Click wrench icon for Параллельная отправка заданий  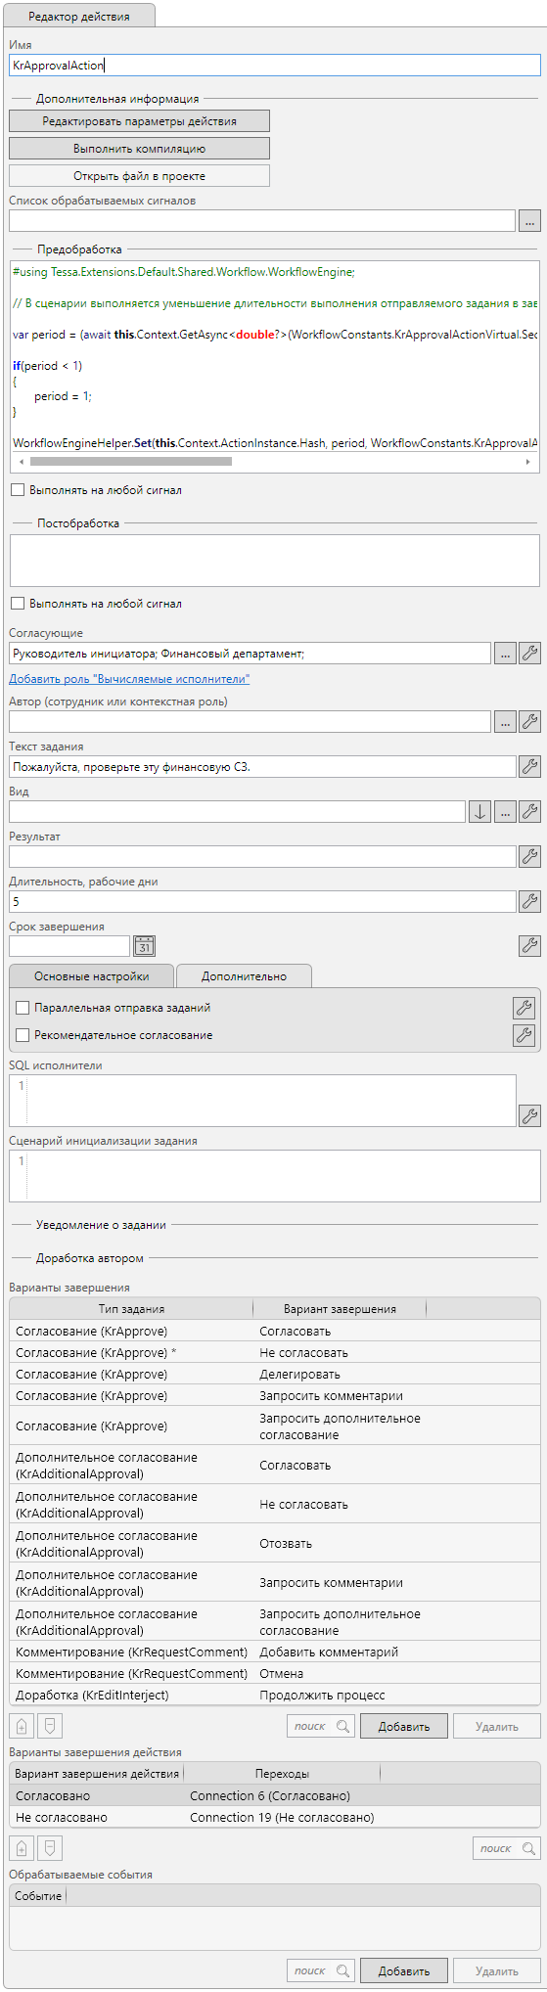point(524,1008)
